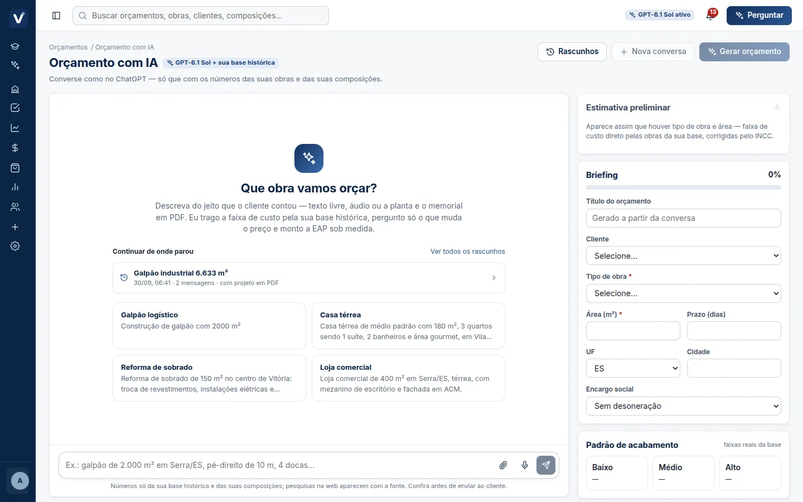803x502 pixels.
Task: Click the user avatar labeled A
Action: pyautogui.click(x=20, y=481)
